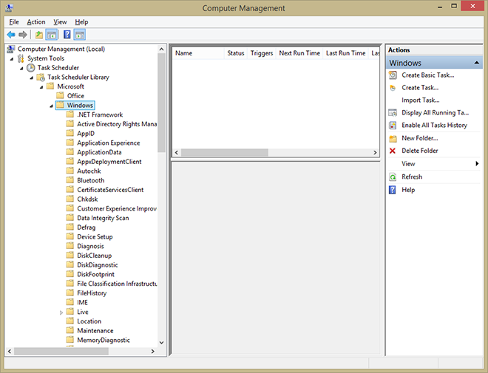Collapse the Task Scheduler tree node

pyautogui.click(x=21, y=69)
